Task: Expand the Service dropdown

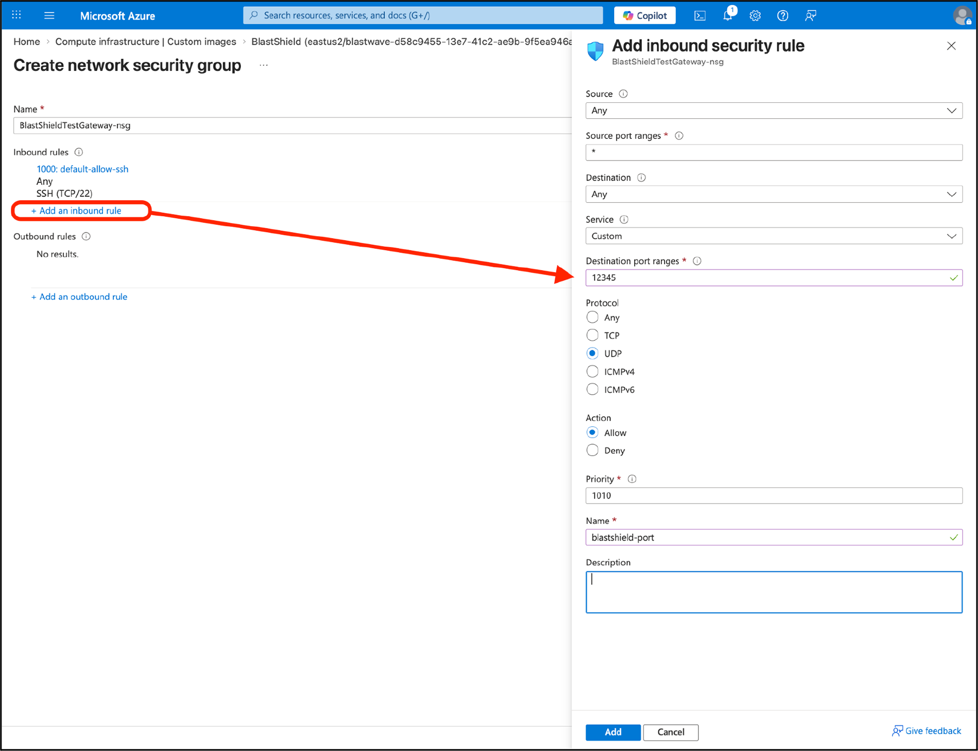Action: (x=774, y=236)
